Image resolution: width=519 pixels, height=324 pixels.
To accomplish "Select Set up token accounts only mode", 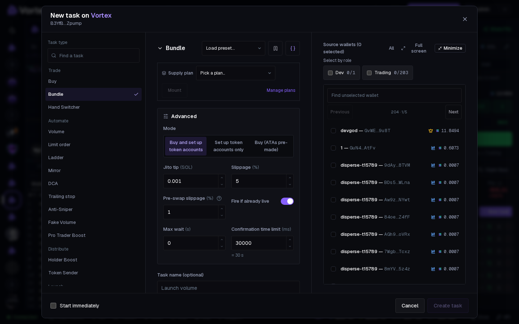I will click(229, 146).
